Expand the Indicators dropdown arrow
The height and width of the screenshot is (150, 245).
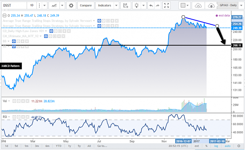point(116,5)
